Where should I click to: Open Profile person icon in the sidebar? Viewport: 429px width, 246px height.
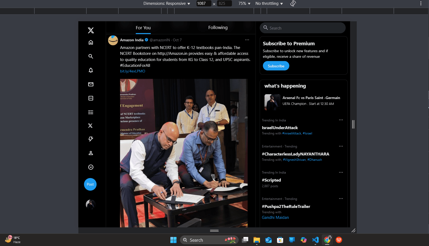[x=91, y=153]
